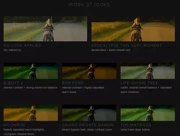
Task: Click the 'APOCALYPSE THIS VERY MOMENT' title
Action: point(127,45)
